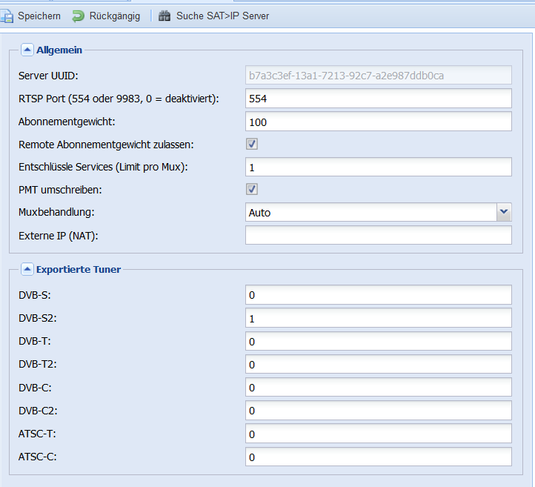Screen dimensions: 535x487
Task: Click into the Abonnementgewicht field
Action: click(x=379, y=122)
